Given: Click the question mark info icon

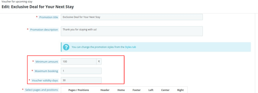Looking at the screenshot, I should tap(66, 47).
